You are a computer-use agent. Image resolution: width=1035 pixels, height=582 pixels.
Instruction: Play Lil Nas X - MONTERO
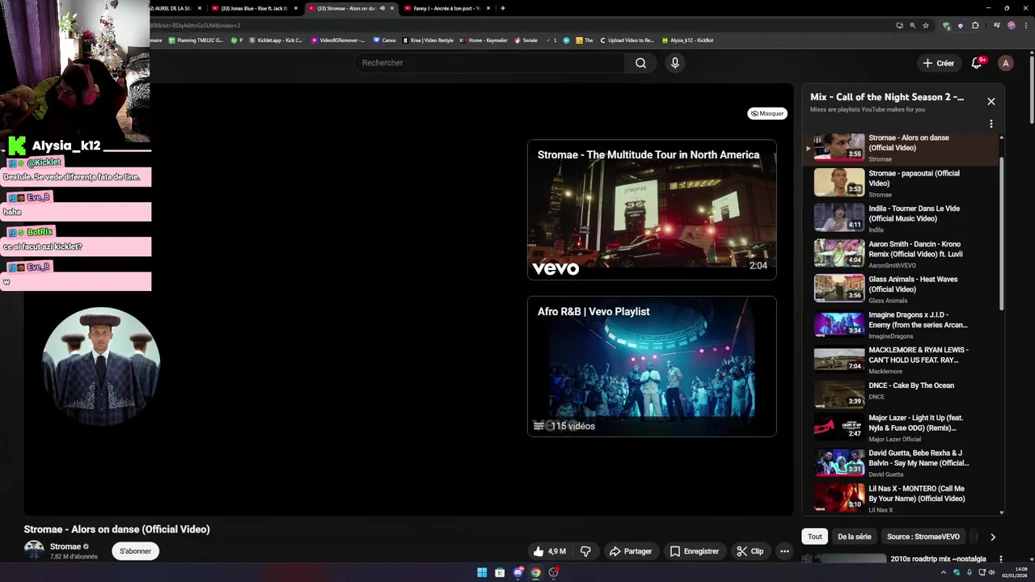pos(902,498)
